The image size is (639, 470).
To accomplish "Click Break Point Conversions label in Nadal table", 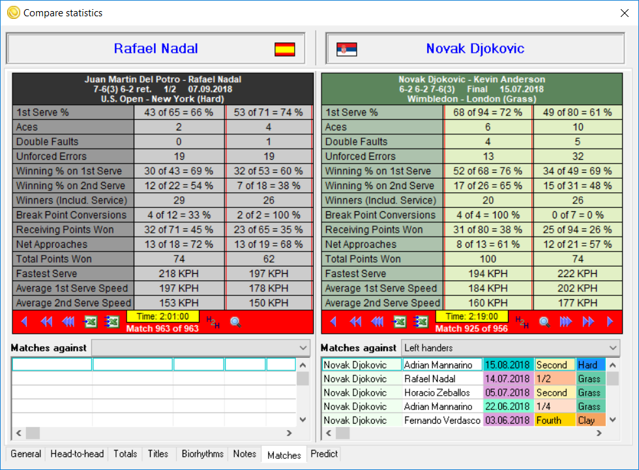I will coord(72,215).
